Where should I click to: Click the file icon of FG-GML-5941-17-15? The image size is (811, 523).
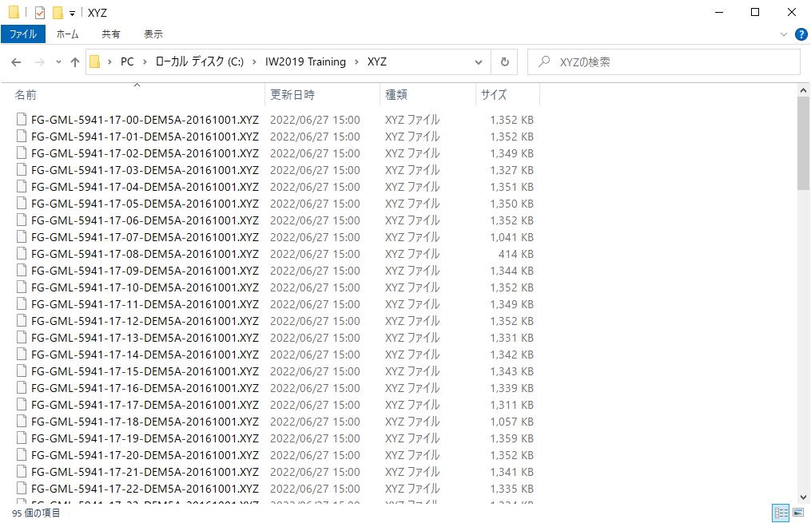click(22, 371)
